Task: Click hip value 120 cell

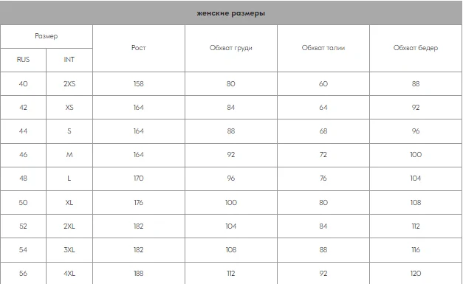Action: point(416,274)
